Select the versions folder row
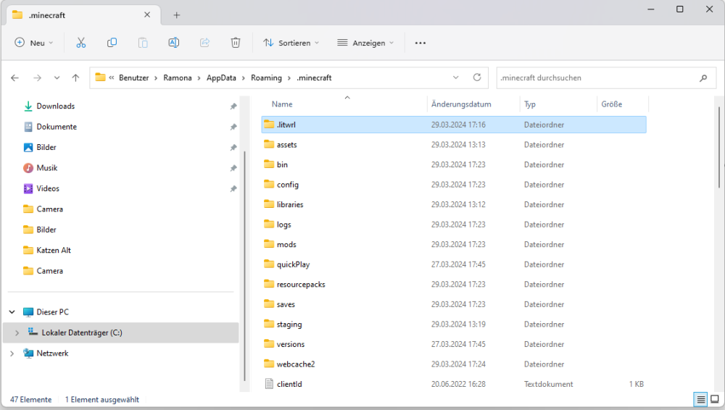The width and height of the screenshot is (725, 410). coord(454,344)
